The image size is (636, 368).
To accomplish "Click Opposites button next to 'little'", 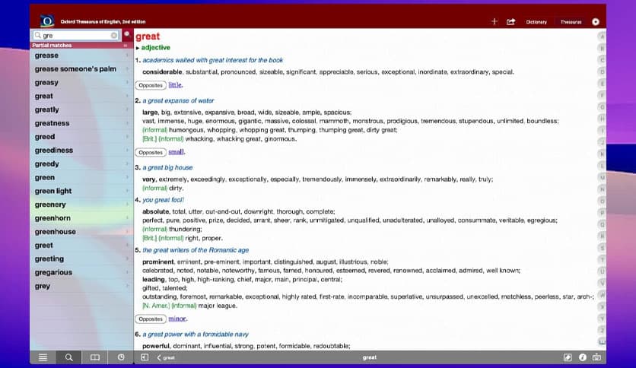I will pos(151,85).
